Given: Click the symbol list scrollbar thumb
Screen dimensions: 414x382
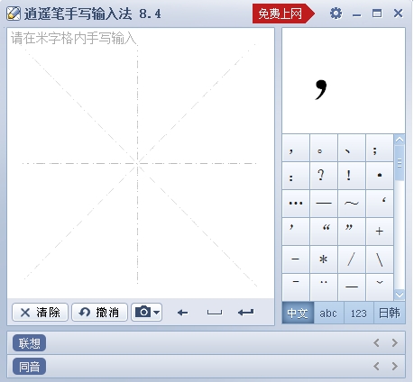Looking at the screenshot, I should [x=400, y=163].
